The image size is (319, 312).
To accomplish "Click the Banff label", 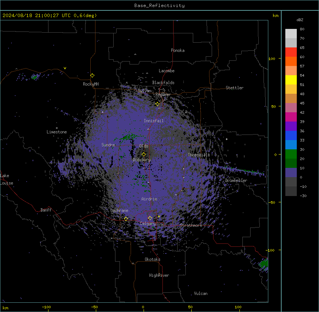I will click(x=46, y=210).
